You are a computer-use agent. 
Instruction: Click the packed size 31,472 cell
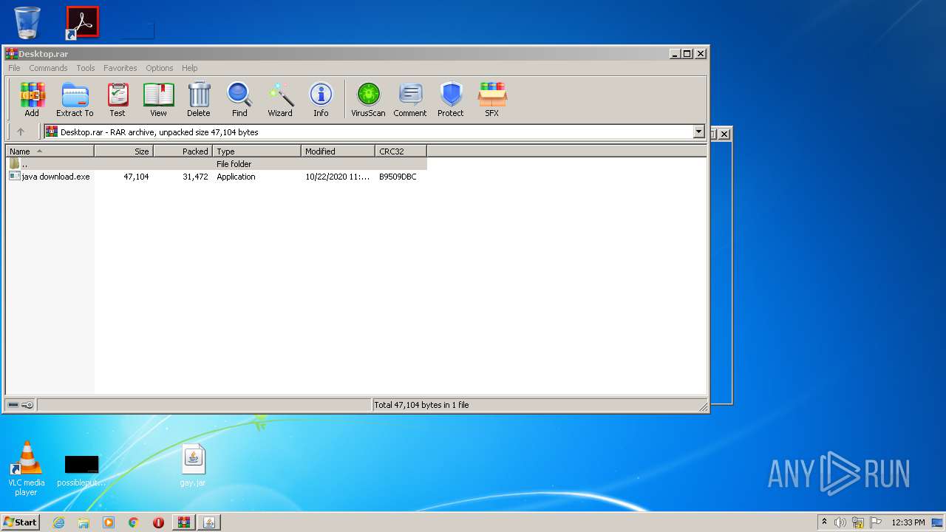195,177
